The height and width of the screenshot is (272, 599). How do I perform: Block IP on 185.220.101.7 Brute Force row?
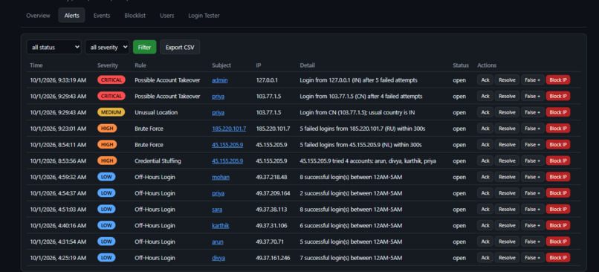point(558,129)
